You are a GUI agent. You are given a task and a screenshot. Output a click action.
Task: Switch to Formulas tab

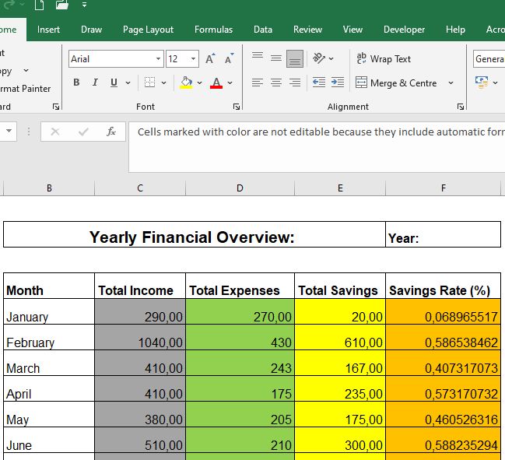tap(213, 30)
